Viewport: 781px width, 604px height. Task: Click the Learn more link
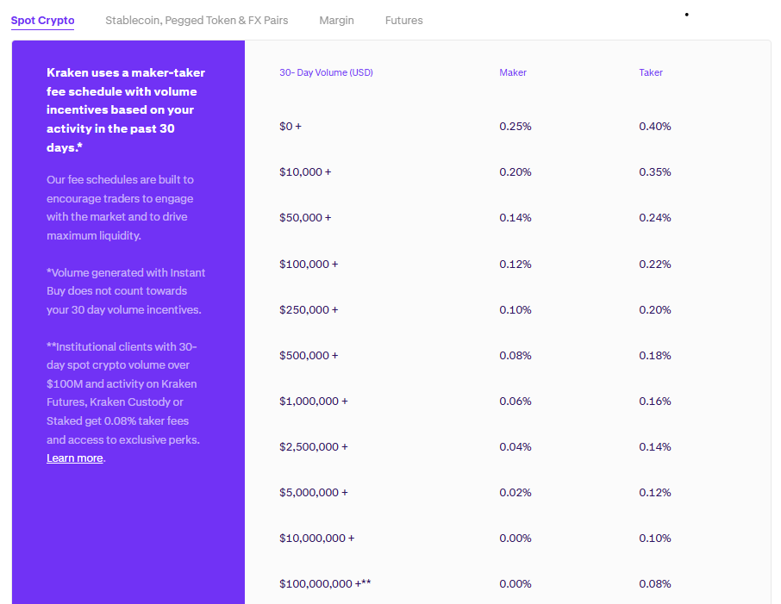pyautogui.click(x=74, y=458)
